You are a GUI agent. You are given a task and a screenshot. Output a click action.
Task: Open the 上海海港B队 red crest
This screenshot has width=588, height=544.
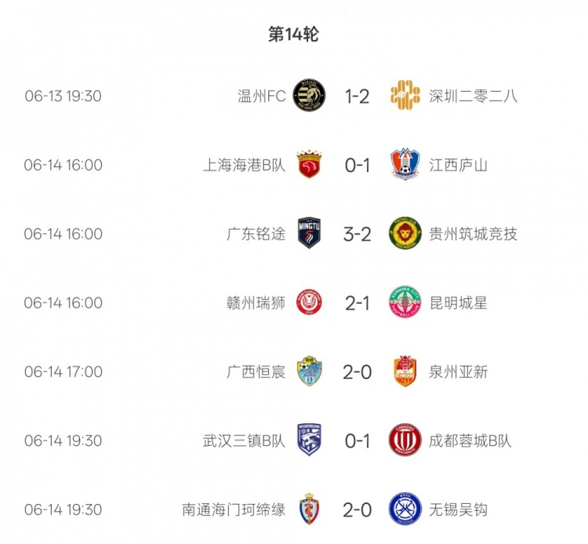308,165
